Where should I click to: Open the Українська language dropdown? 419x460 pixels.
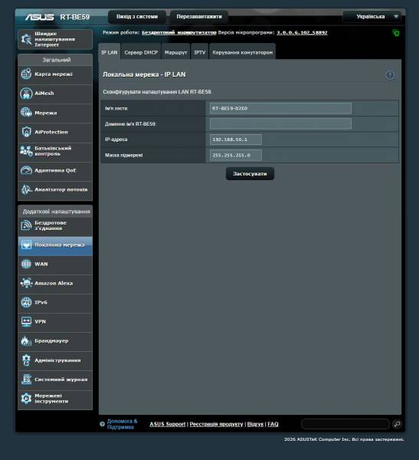[x=374, y=17]
